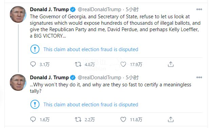This screenshot has width=215, height=128.
Task: Reply to the Georgia Governor tweet
Action: [x=33, y=64]
